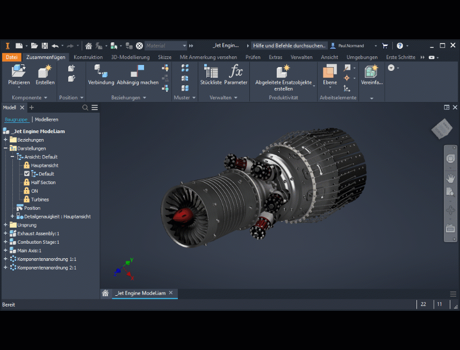This screenshot has height=350, width=460.
Task: Select the Half Section view representation
Action: 43,183
